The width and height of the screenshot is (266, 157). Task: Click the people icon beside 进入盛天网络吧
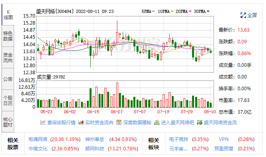point(157,122)
